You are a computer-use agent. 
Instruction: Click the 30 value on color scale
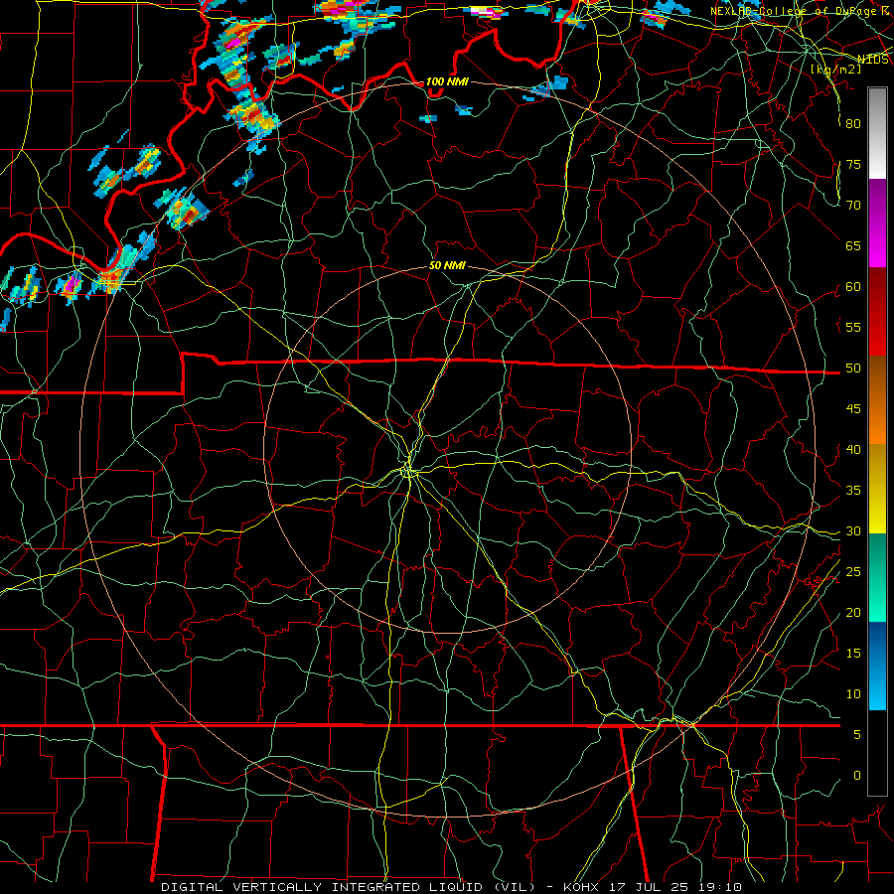point(853,531)
